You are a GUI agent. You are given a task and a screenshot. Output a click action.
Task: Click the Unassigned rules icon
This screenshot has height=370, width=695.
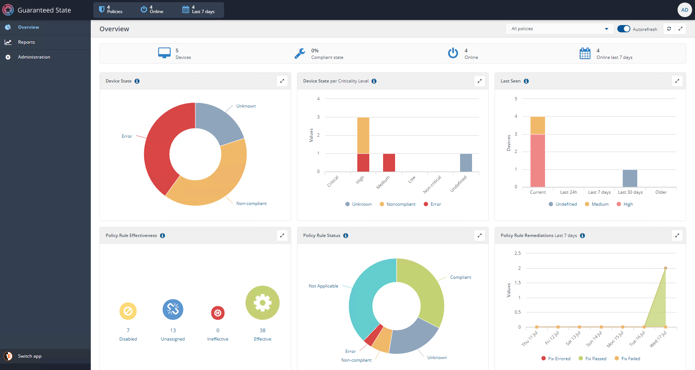(173, 309)
